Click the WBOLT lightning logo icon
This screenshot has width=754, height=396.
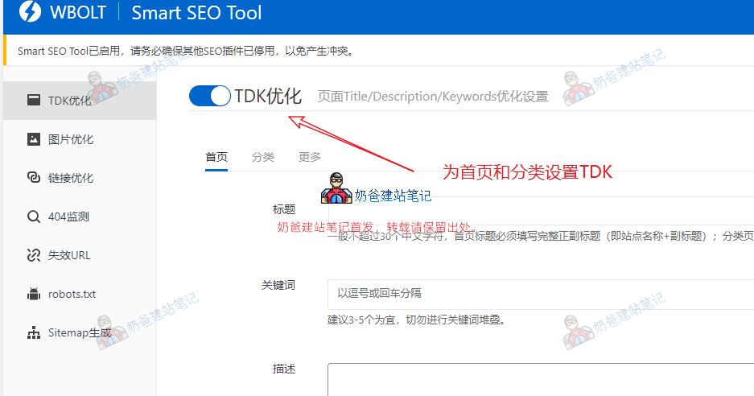[30, 13]
